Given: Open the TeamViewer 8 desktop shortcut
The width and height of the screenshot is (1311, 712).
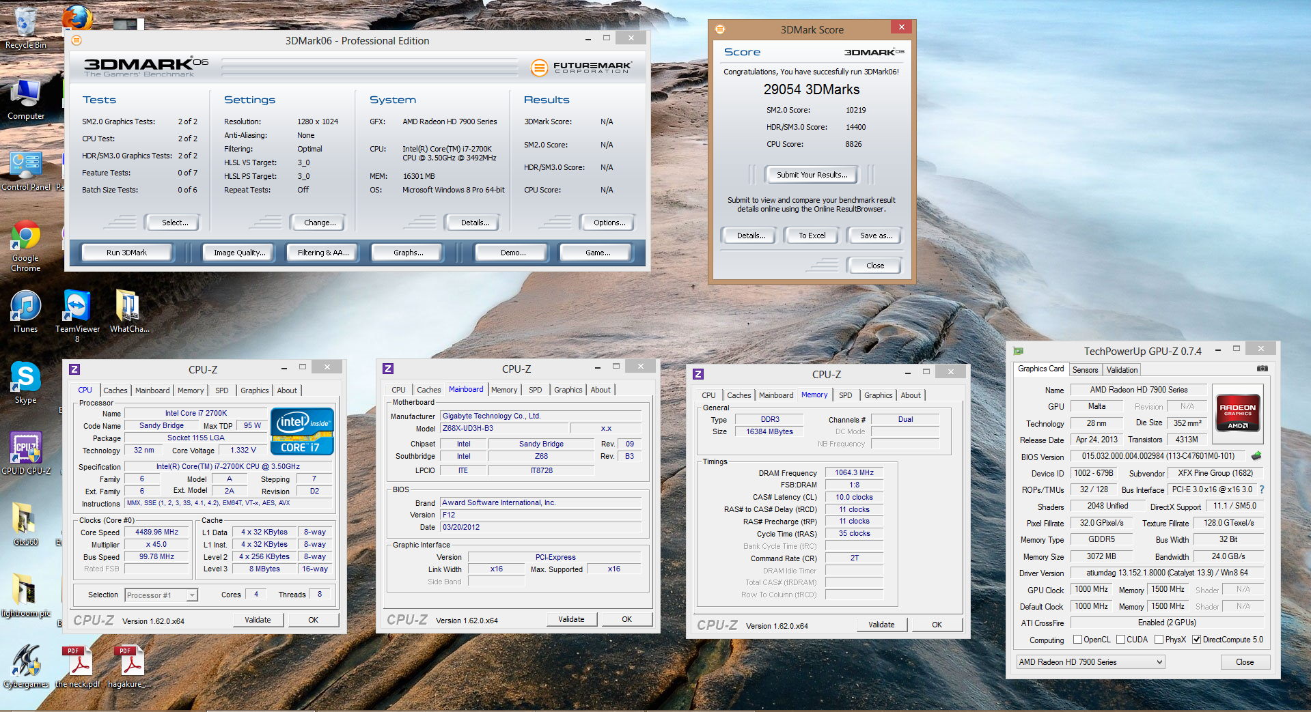Looking at the screenshot, I should tap(77, 315).
